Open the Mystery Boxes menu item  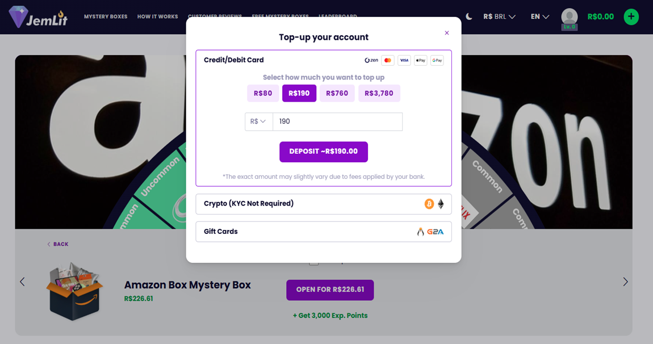click(106, 16)
